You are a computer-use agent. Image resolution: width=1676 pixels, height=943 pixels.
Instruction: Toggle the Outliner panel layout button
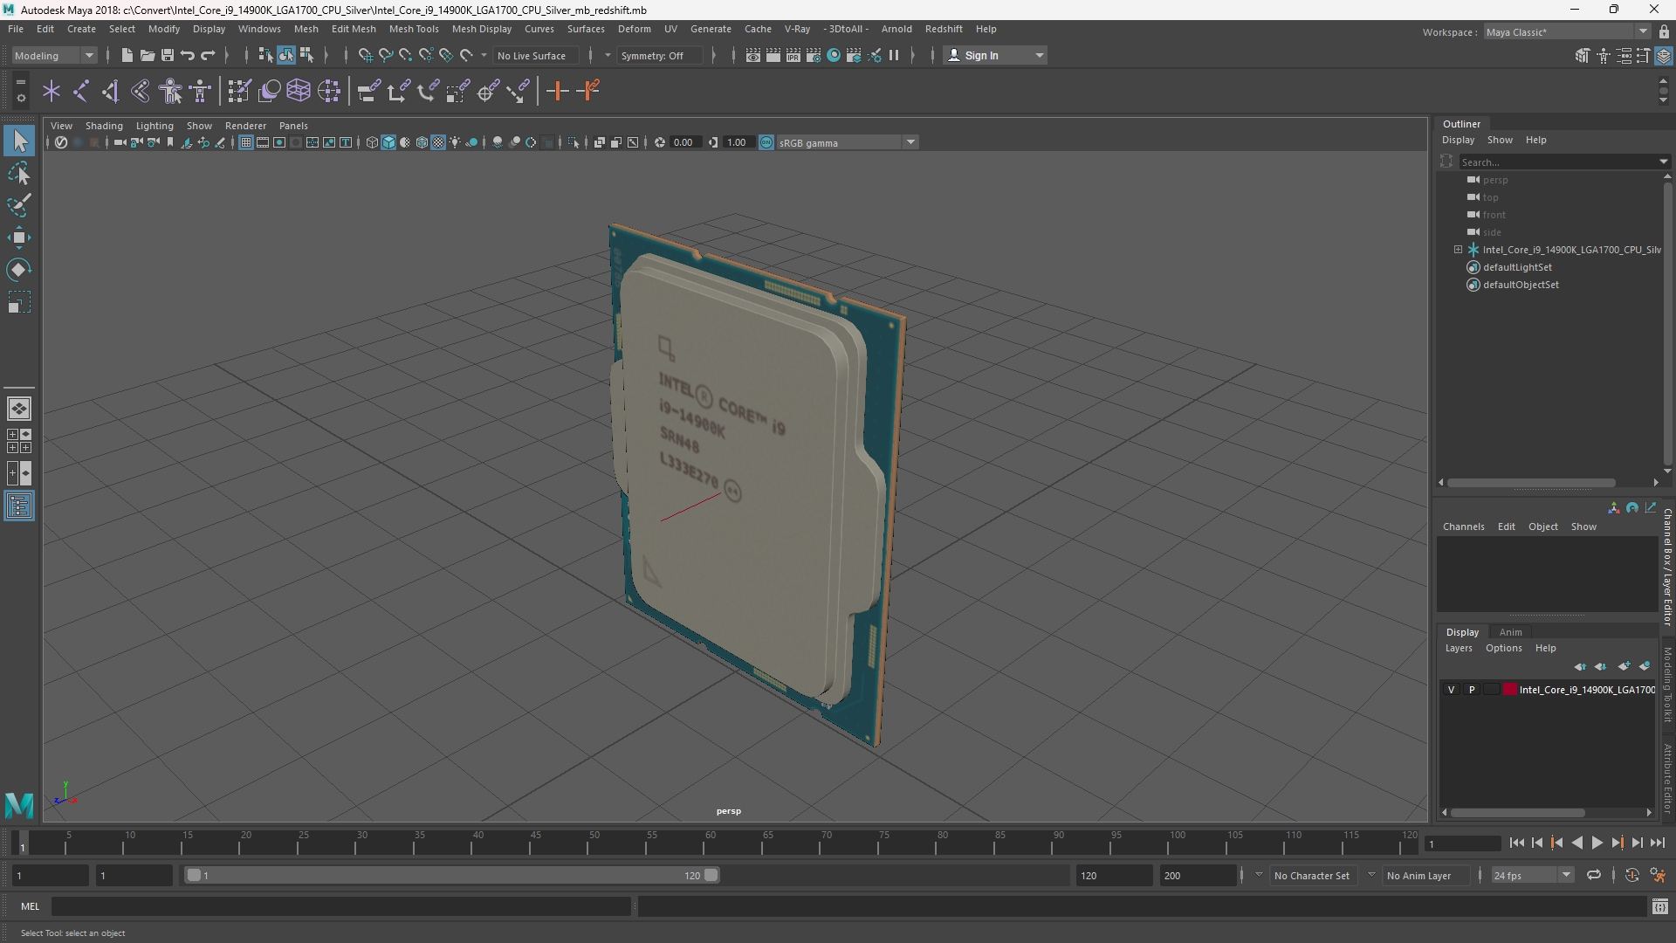pos(19,506)
